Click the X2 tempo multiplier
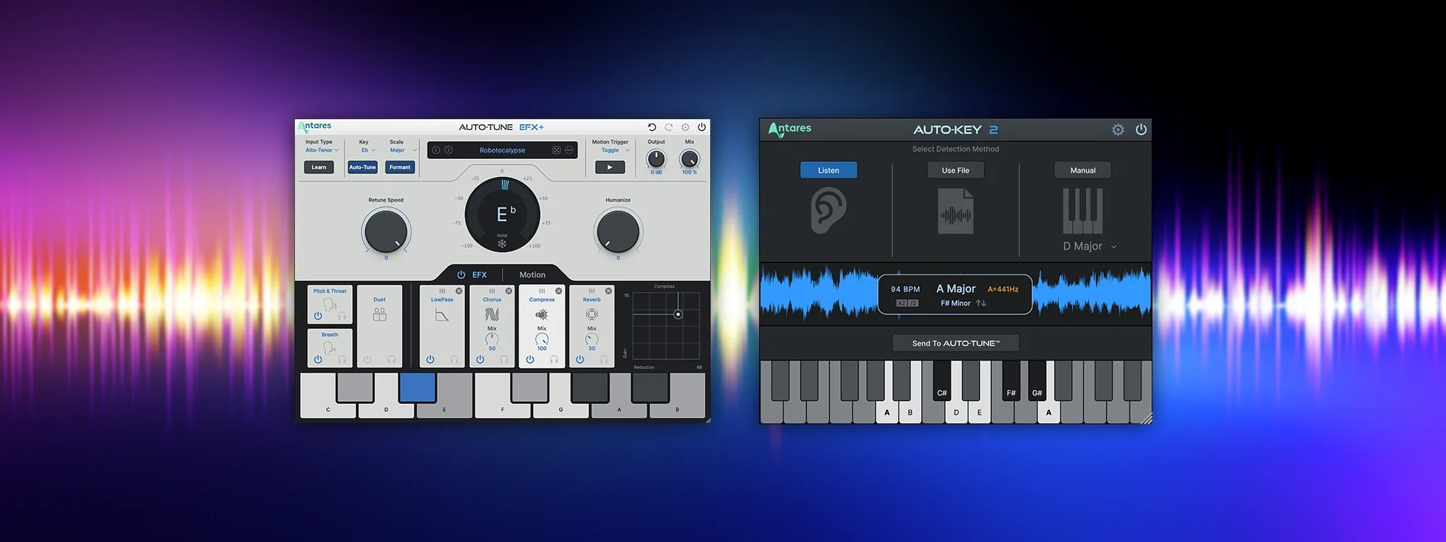Screen dimensions: 1446x542 pos(902,304)
